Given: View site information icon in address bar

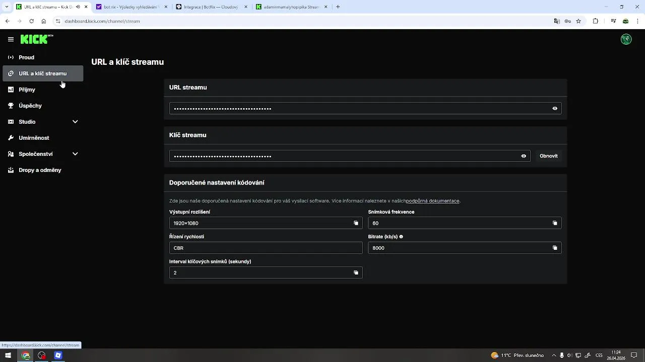Looking at the screenshot, I should (58, 21).
